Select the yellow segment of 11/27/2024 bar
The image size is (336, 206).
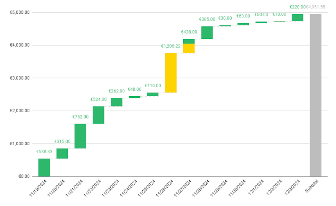pos(189,49)
